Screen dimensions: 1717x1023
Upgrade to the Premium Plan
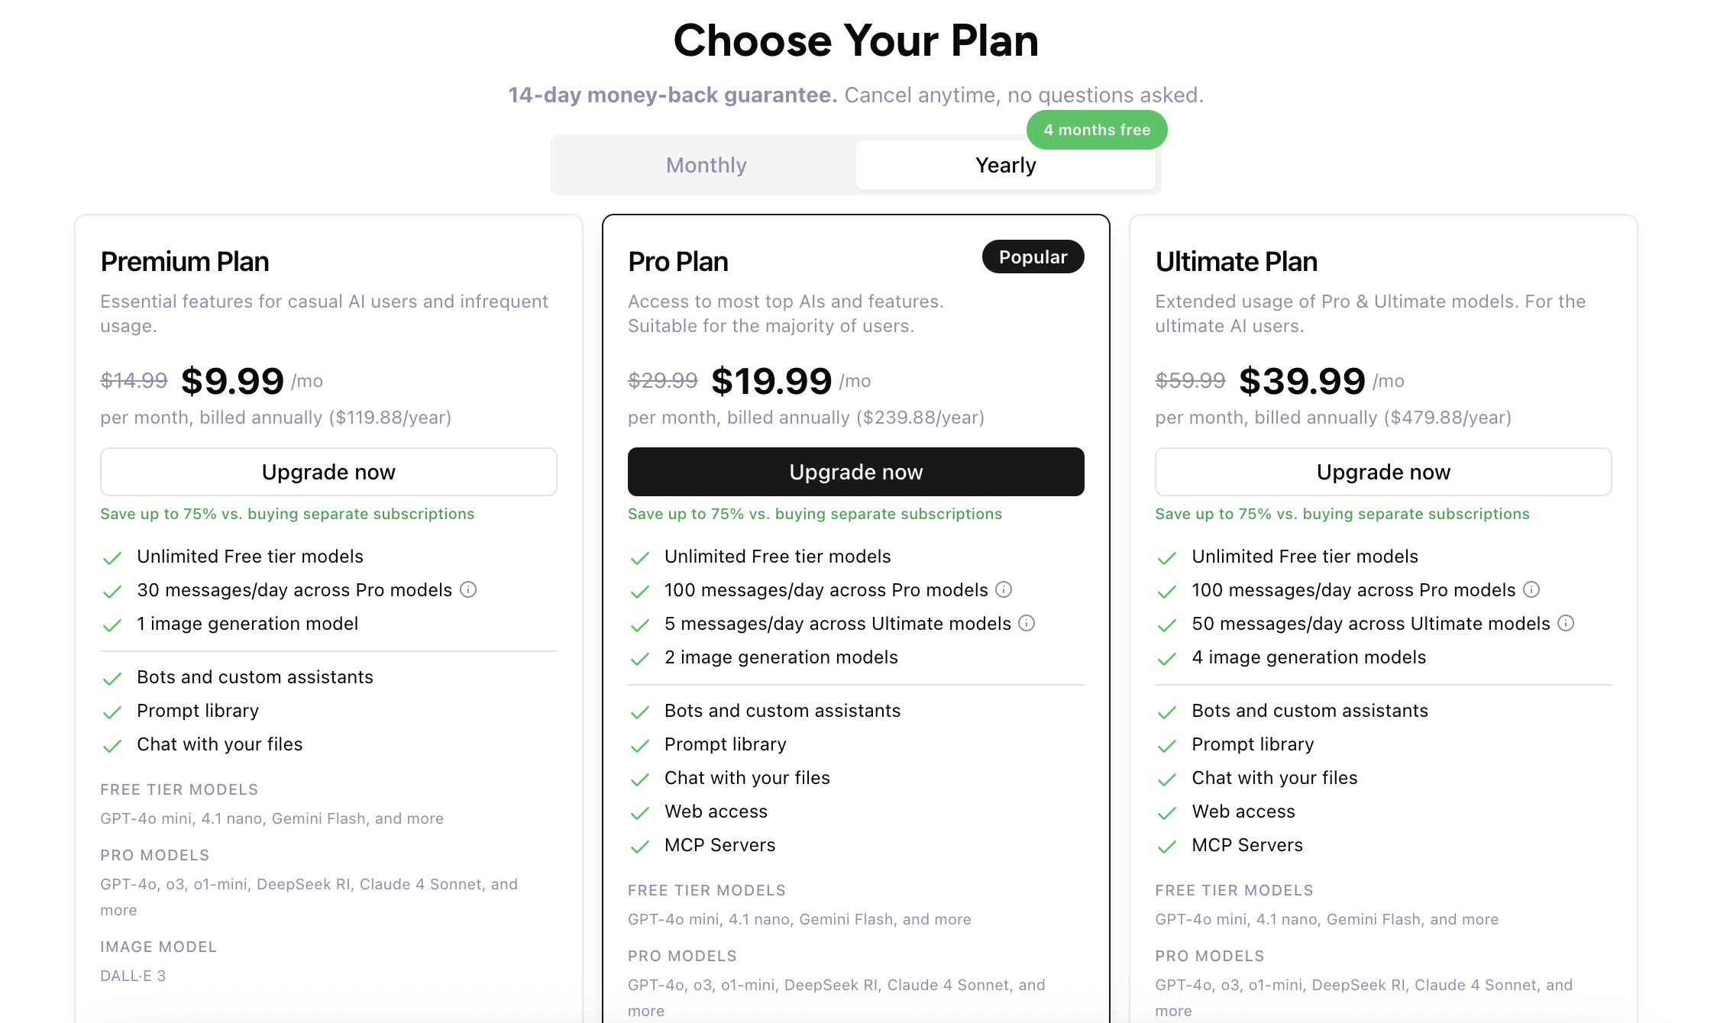328,472
